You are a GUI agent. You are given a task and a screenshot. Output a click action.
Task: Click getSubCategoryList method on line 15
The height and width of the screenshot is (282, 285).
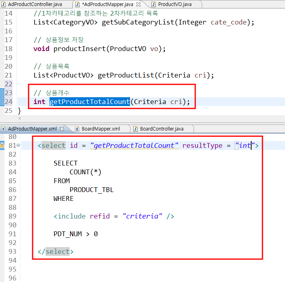click(x=138, y=22)
